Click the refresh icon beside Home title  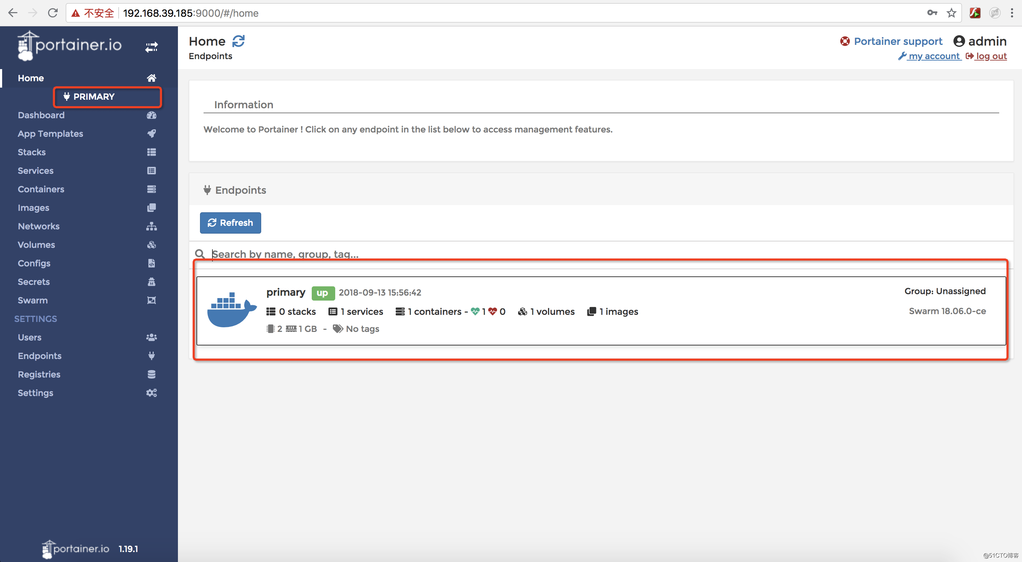238,41
